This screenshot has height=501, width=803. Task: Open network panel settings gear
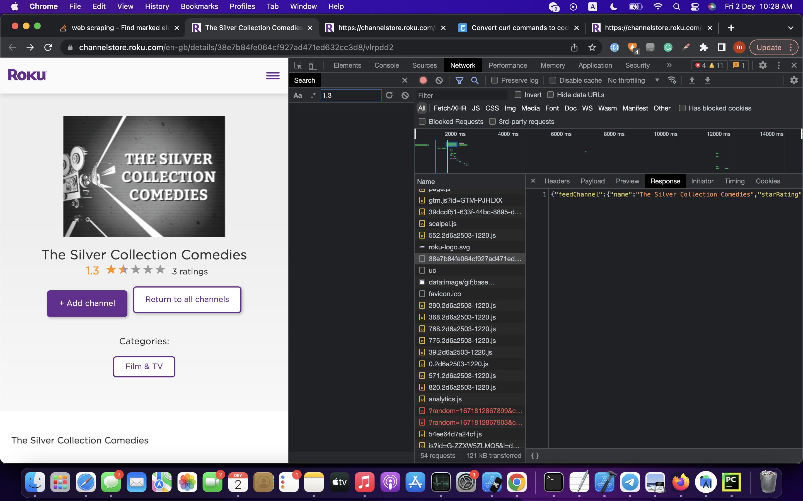(794, 80)
